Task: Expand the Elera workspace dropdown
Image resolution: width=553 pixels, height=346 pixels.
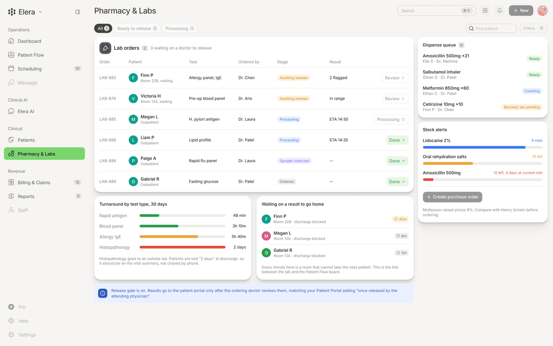Action: click(x=40, y=12)
